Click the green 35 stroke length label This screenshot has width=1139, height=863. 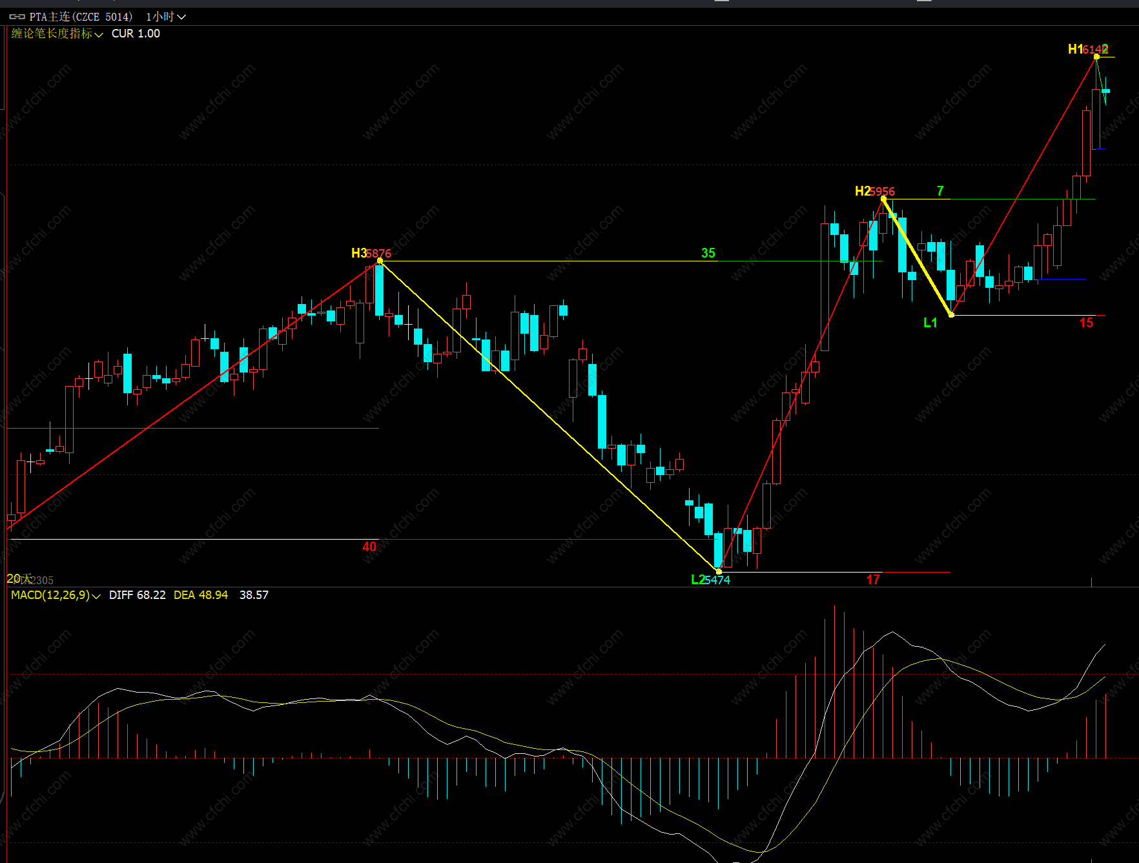(708, 253)
